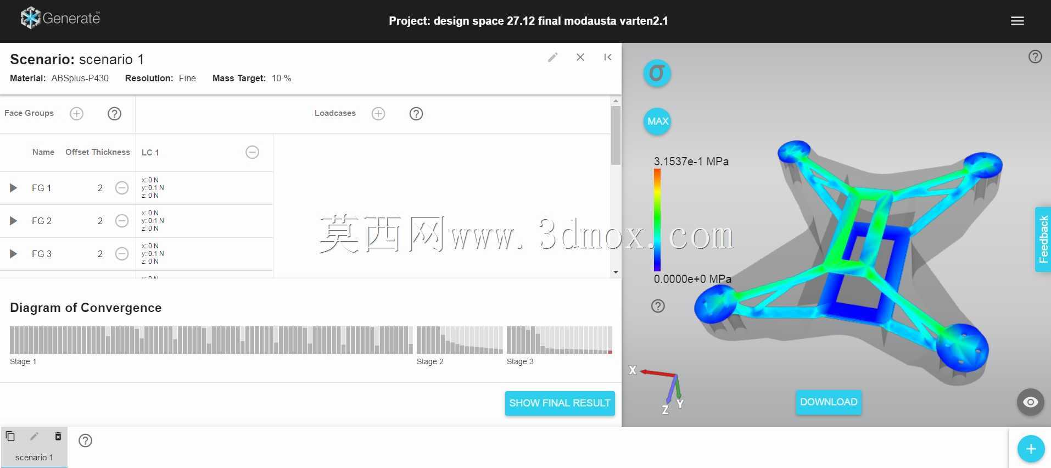Rename scenario 1 in the tab bar
The height and width of the screenshot is (468, 1051).
[x=34, y=436]
